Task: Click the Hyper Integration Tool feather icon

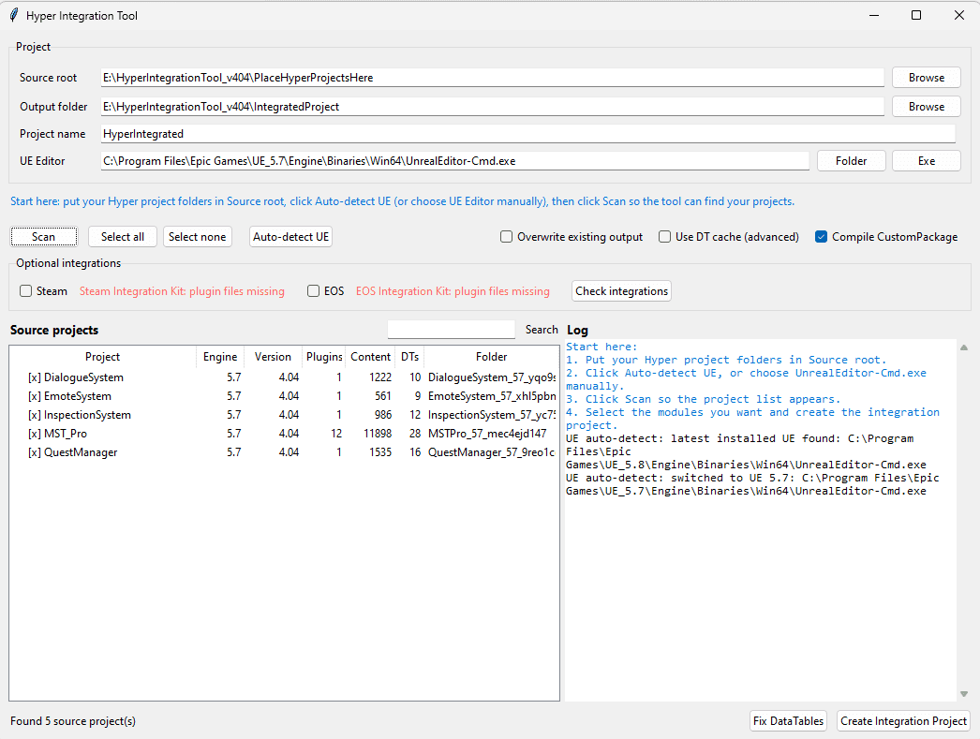Action: point(14,15)
